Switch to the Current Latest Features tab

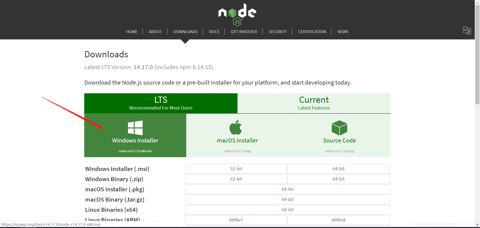(314, 103)
